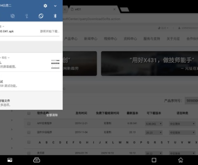Filter software list by letter W

(x=189, y=143)
